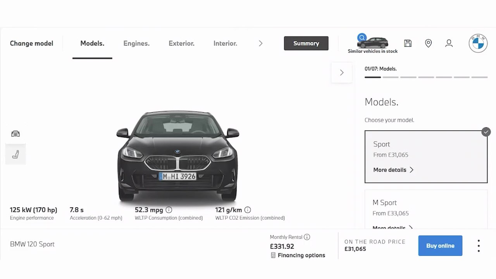Show info for WLTP Consumption
496x279 pixels.
[x=169, y=210]
